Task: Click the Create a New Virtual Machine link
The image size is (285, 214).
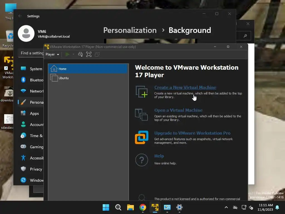Action: (185, 87)
